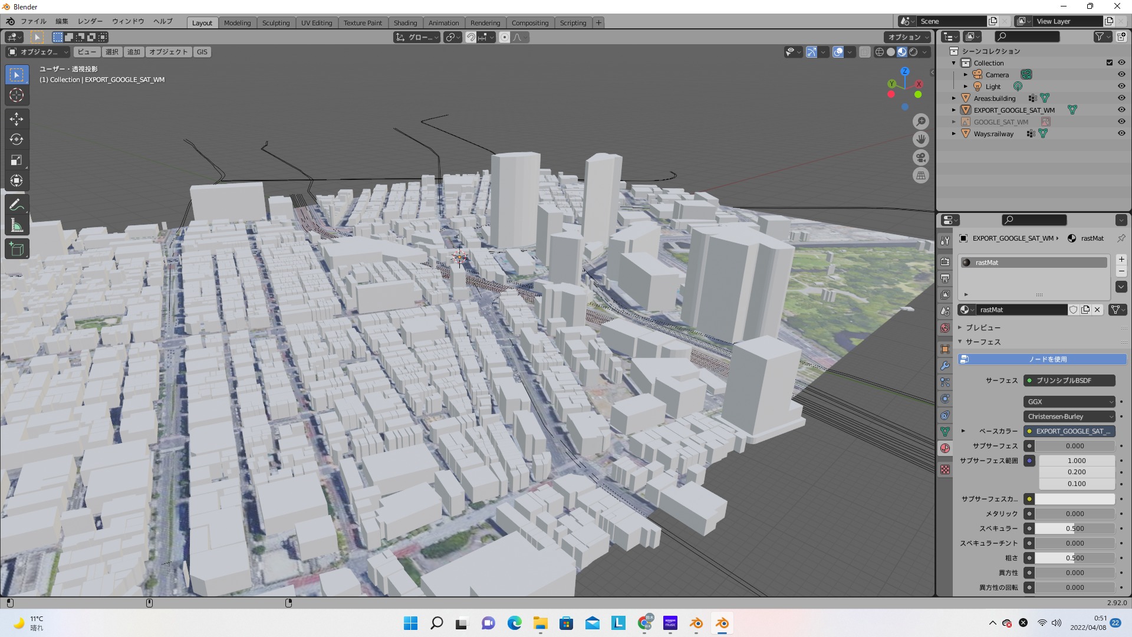1132x637 pixels.
Task: Hide the Ways:railway object in outliner
Action: 1121,133
